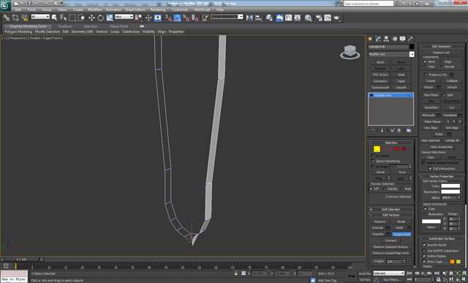Screen dimensions: 468x283
Task: Toggle Smooth Result checkbox
Action: click(x=424, y=245)
